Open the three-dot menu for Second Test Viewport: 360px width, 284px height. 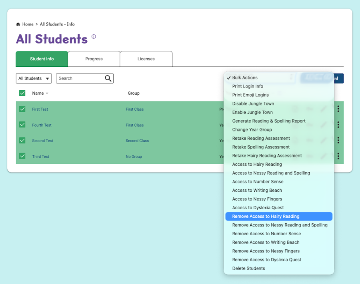[x=338, y=140]
